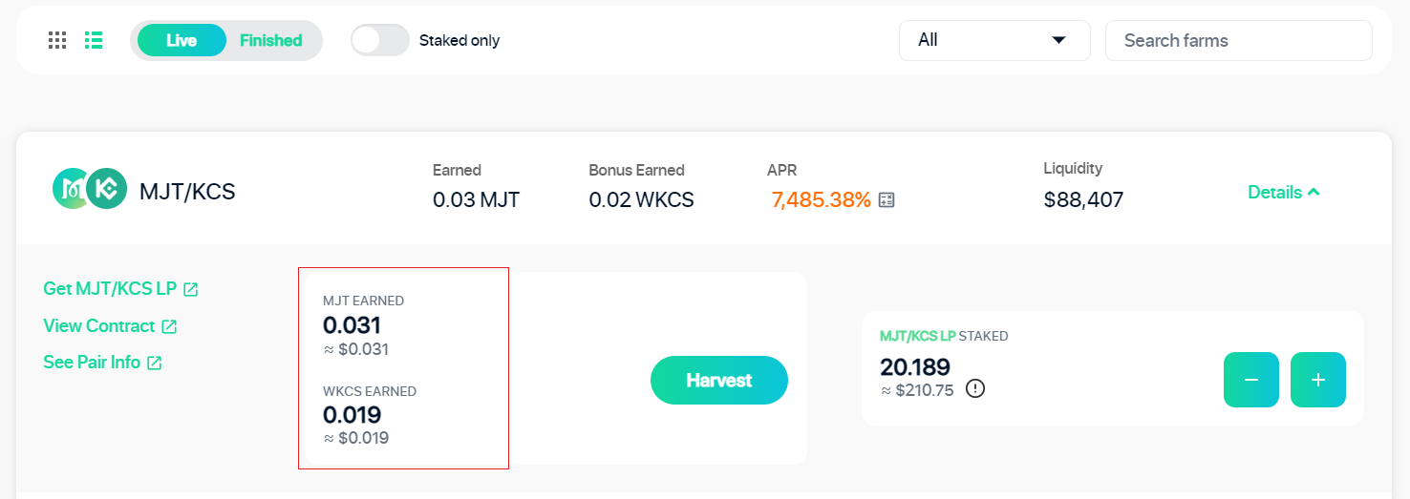
Task: Switch to list table view
Action: 94,40
